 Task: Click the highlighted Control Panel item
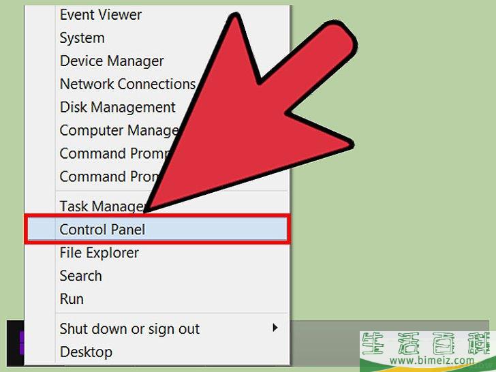click(x=157, y=230)
